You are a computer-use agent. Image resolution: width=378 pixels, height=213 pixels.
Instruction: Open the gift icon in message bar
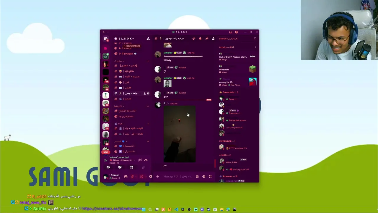[x=197, y=177]
